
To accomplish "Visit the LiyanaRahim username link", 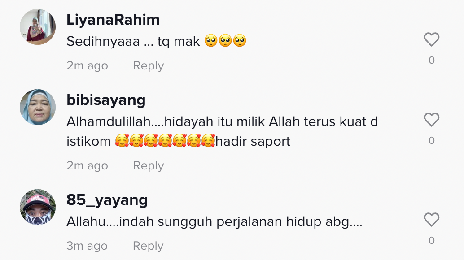I will click(x=113, y=20).
